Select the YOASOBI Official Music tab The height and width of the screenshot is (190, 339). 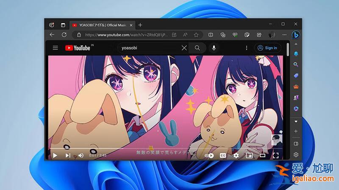coord(103,25)
